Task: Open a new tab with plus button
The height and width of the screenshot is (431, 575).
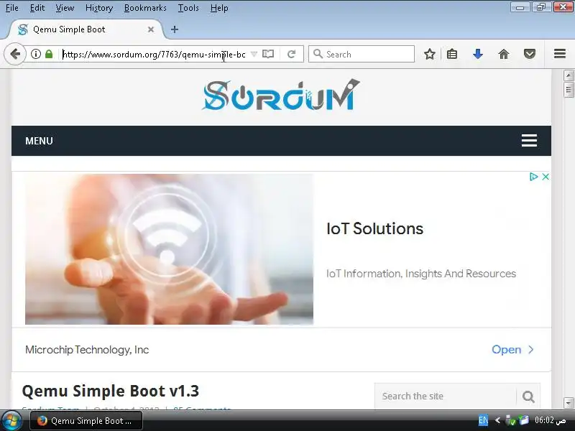Action: pos(175,29)
